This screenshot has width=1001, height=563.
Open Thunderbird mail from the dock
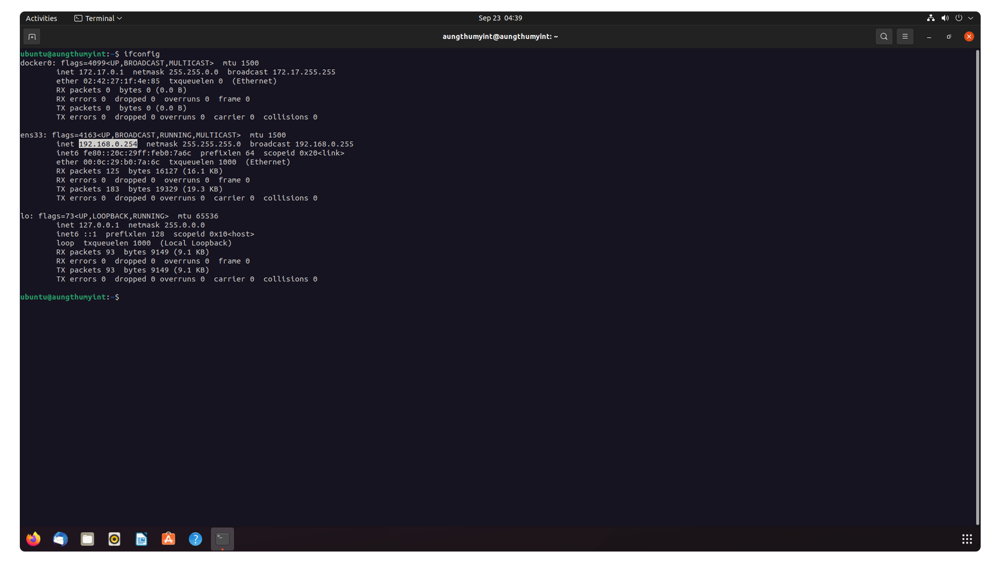pos(60,539)
